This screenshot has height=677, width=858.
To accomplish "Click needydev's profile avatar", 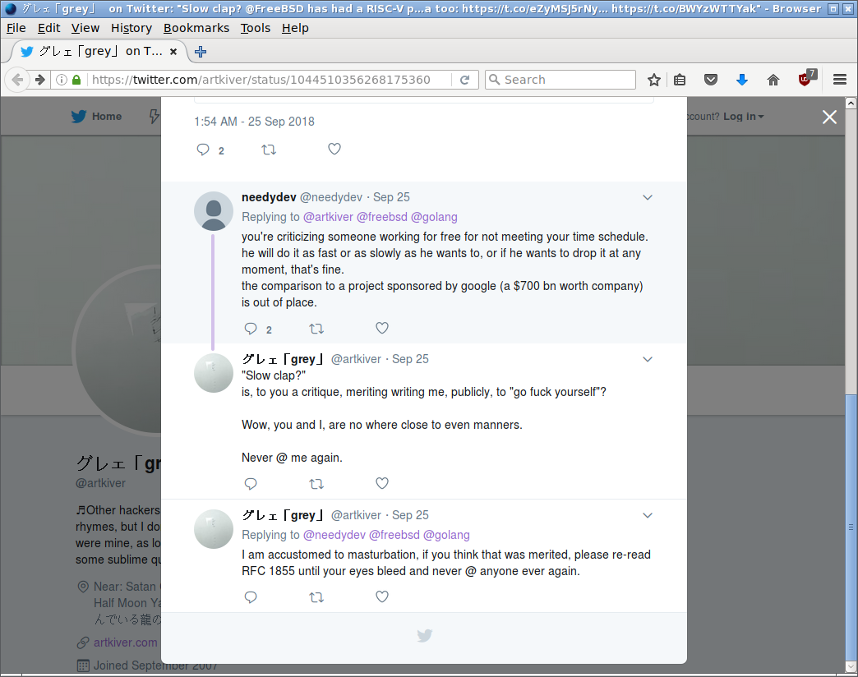I will click(x=214, y=211).
